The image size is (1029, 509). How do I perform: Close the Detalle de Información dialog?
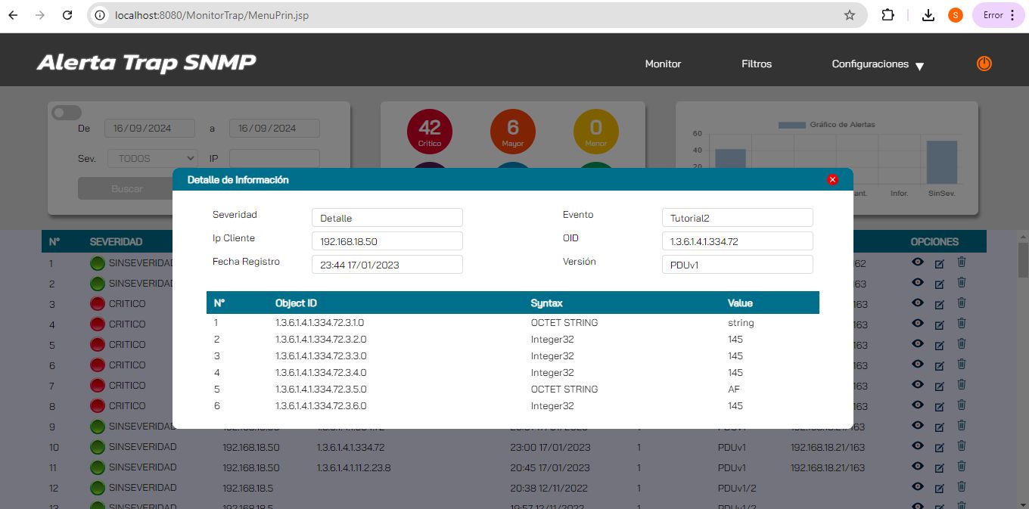832,180
